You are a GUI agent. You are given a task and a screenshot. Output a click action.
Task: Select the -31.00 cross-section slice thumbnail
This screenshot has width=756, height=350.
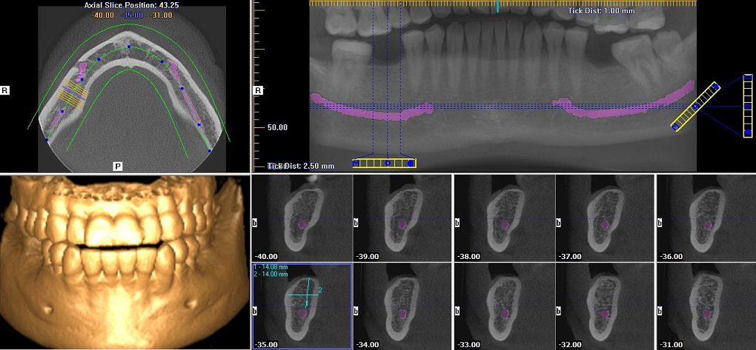pyautogui.click(x=706, y=306)
